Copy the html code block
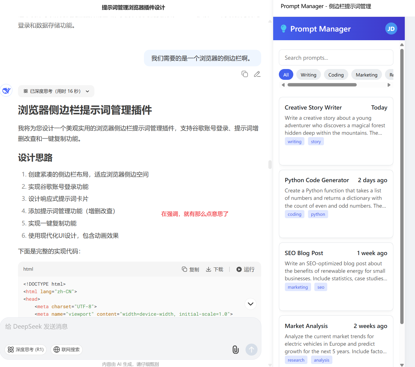The width and height of the screenshot is (415, 367). [191, 269]
